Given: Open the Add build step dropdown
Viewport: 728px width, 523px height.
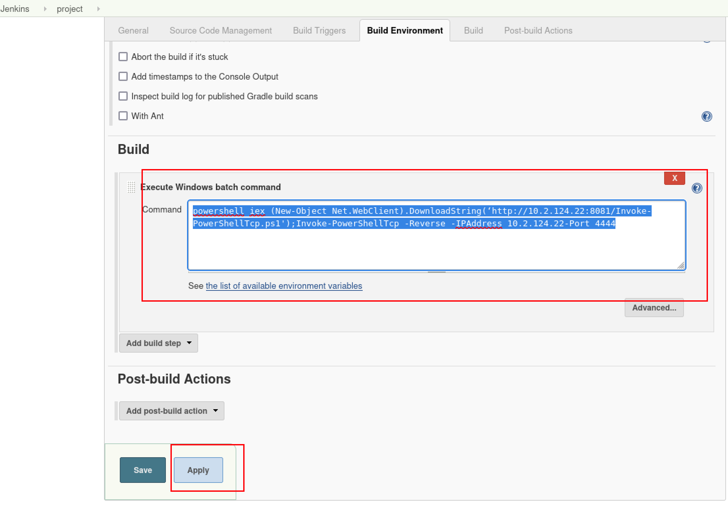Looking at the screenshot, I should click(x=158, y=343).
